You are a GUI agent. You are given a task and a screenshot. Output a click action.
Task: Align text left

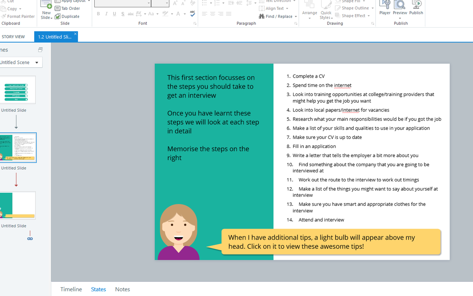point(205,14)
